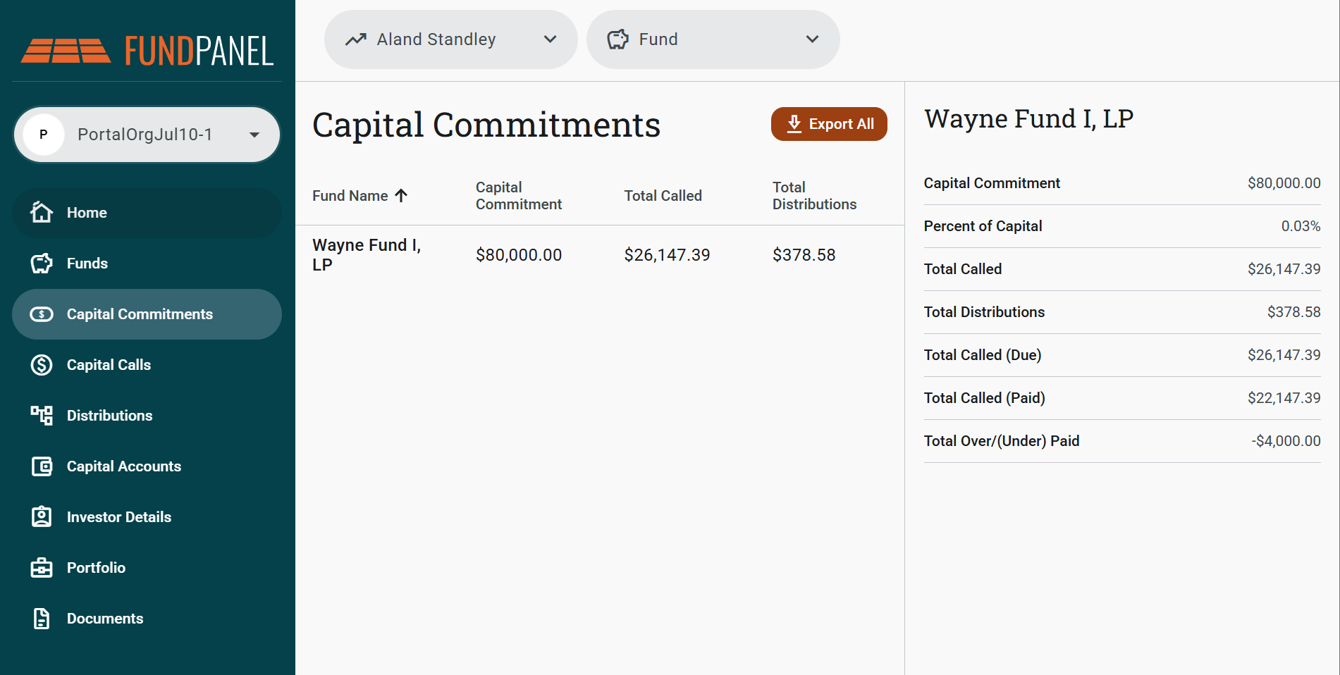Open the PortalOrgJul10-1 organization dropdown

(147, 135)
